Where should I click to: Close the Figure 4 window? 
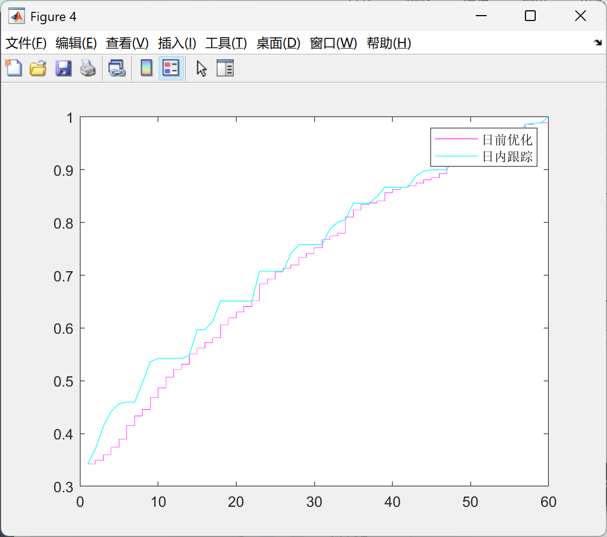581,16
